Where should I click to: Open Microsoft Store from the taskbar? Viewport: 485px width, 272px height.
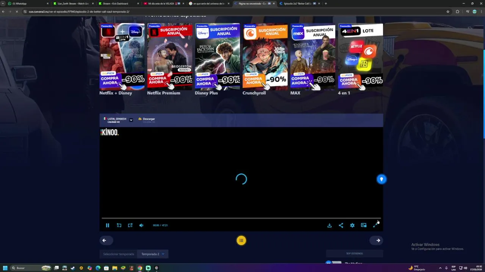point(106,268)
